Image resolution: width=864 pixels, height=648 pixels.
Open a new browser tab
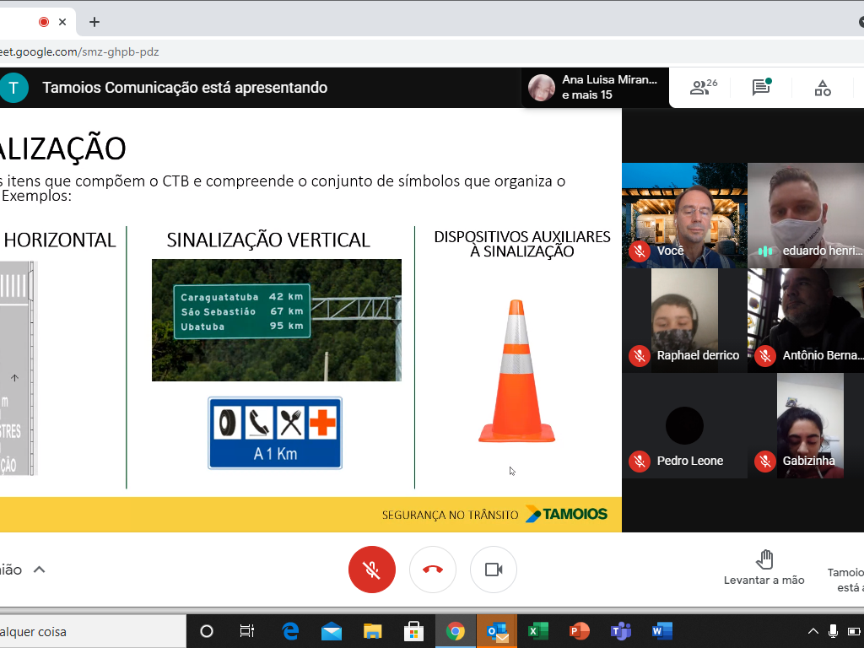[94, 22]
